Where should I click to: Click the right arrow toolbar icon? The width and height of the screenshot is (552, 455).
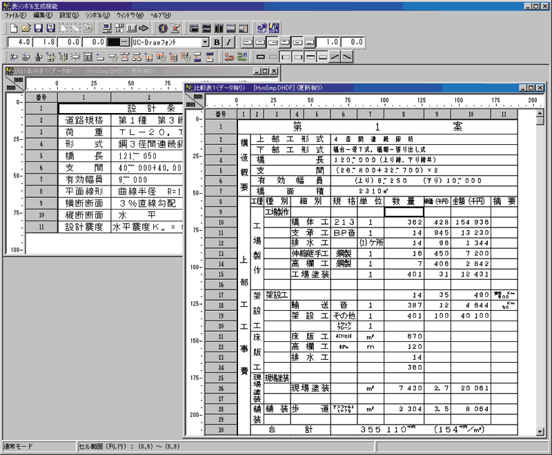(144, 28)
